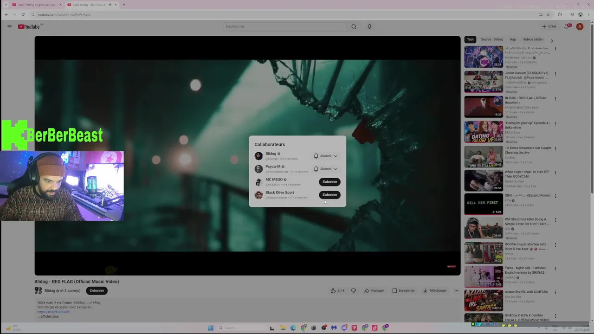Open MC MEGO's channel avatar
The width and height of the screenshot is (594, 334).
(258, 182)
